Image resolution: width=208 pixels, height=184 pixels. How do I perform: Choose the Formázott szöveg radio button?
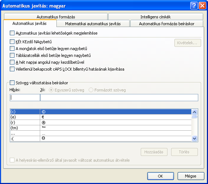(x=91, y=90)
